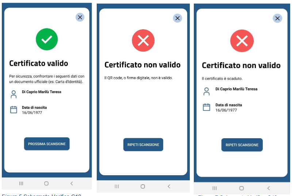Click PROSSIMA SCANSIONE button
The height and width of the screenshot is (196, 292).
pos(47,144)
